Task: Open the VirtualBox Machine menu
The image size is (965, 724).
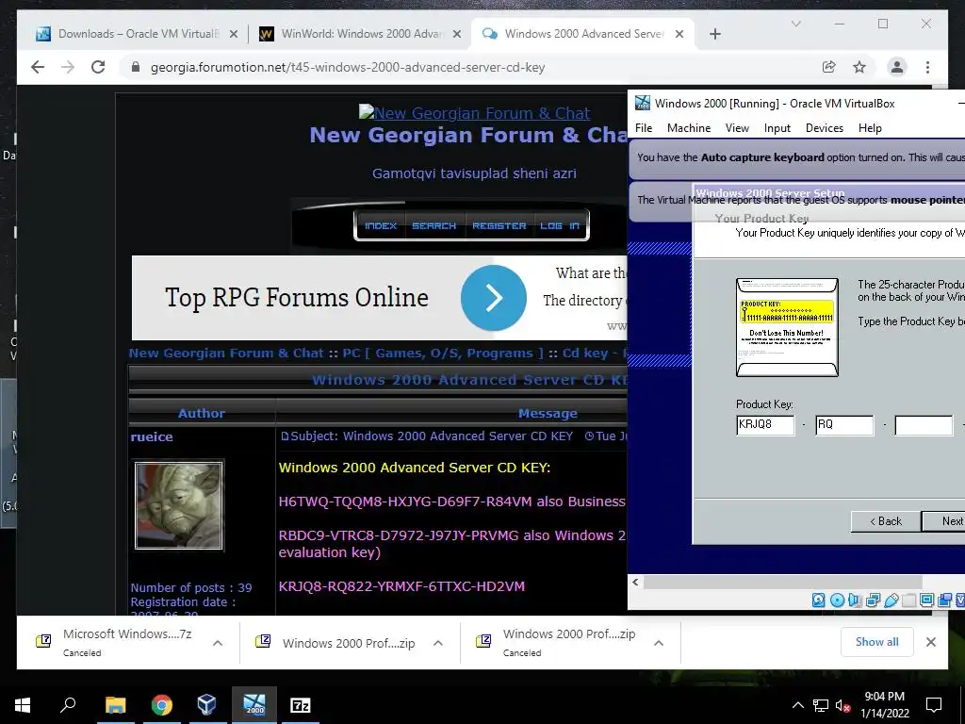Action: pyautogui.click(x=689, y=128)
